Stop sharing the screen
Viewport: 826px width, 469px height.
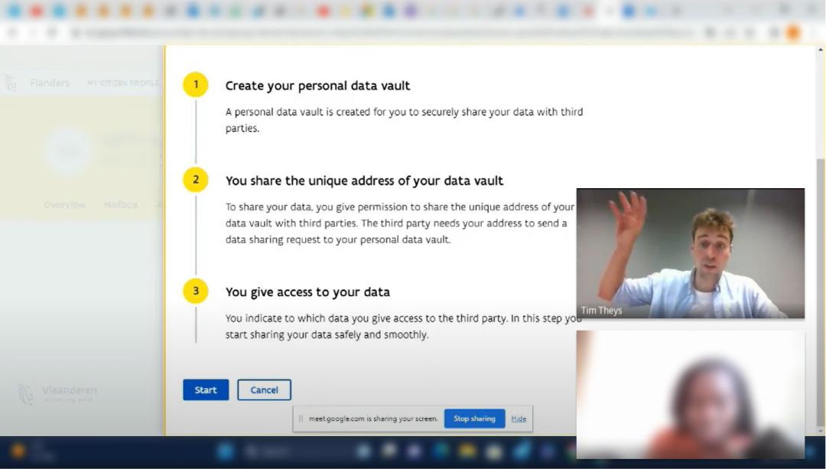[474, 419]
